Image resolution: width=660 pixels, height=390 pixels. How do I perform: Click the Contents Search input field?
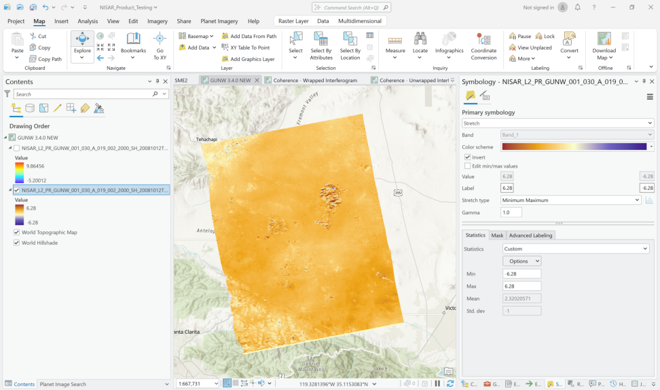pos(84,94)
